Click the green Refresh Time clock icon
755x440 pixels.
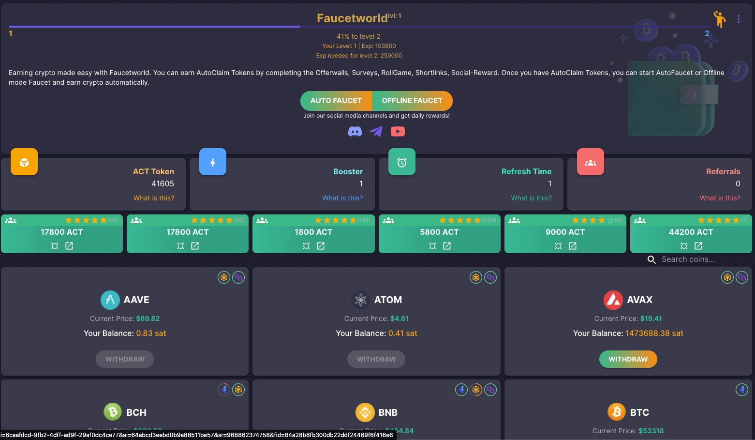[402, 162]
